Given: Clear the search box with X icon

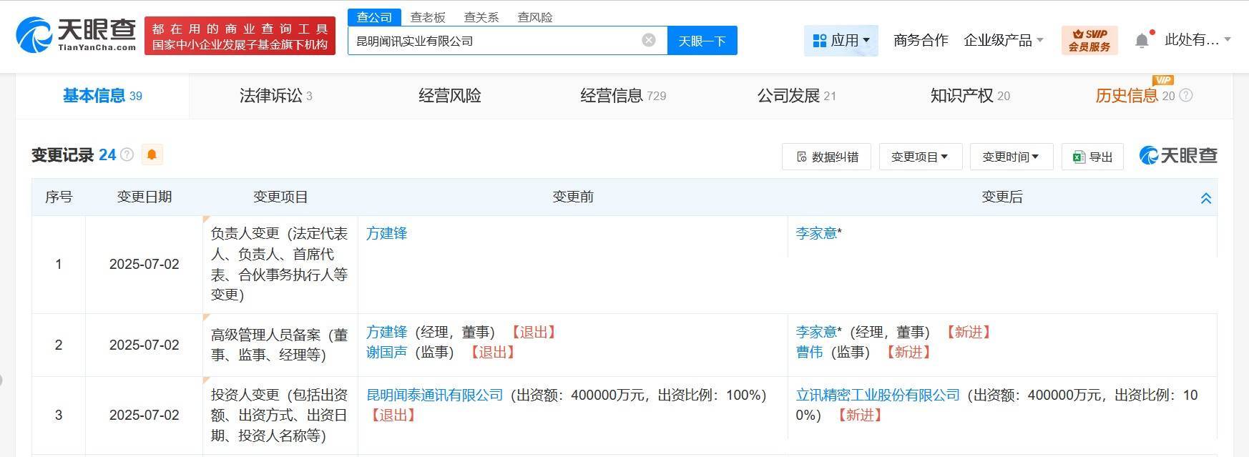Looking at the screenshot, I should (x=649, y=40).
